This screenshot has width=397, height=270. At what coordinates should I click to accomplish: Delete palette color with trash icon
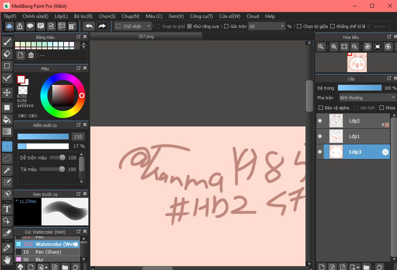(31, 55)
